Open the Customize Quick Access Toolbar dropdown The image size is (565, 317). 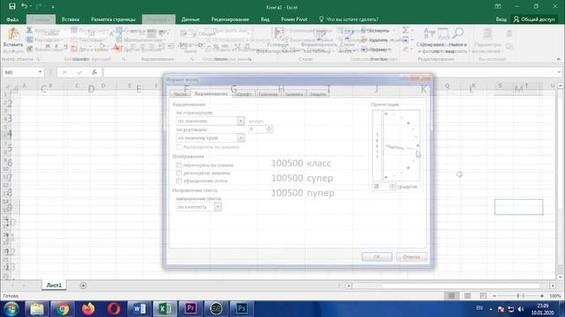[x=53, y=6]
